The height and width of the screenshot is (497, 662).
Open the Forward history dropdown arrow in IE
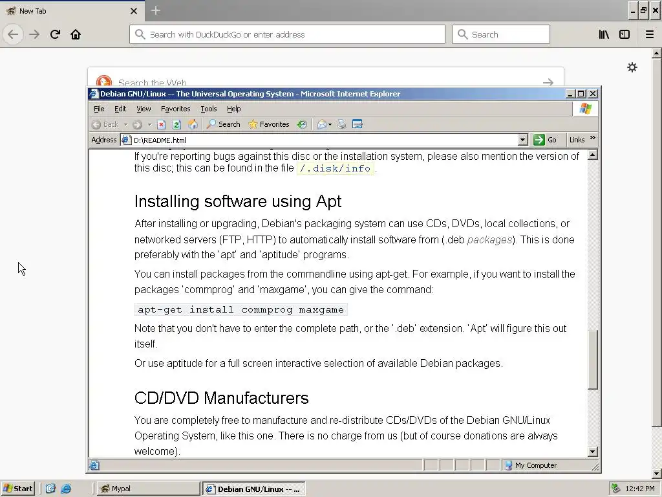pyautogui.click(x=149, y=124)
